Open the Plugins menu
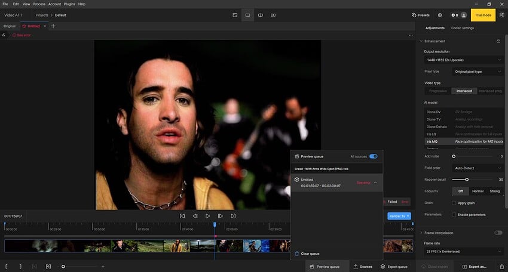 69,4
